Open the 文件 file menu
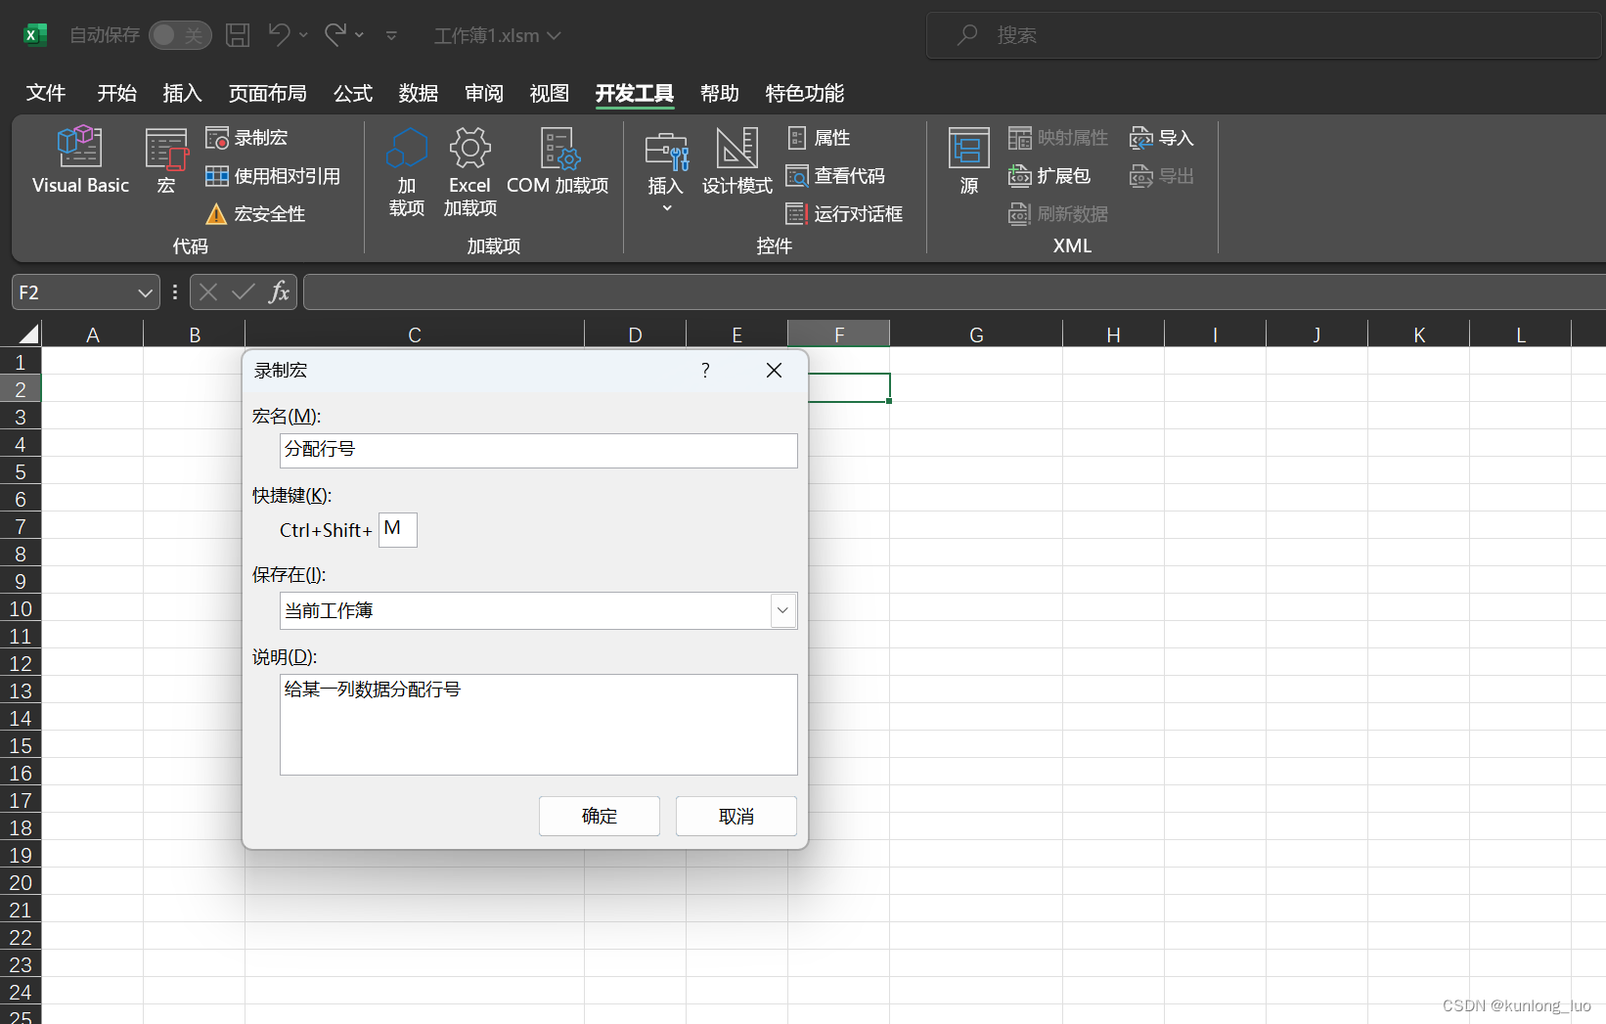This screenshot has width=1606, height=1024. pyautogui.click(x=46, y=93)
